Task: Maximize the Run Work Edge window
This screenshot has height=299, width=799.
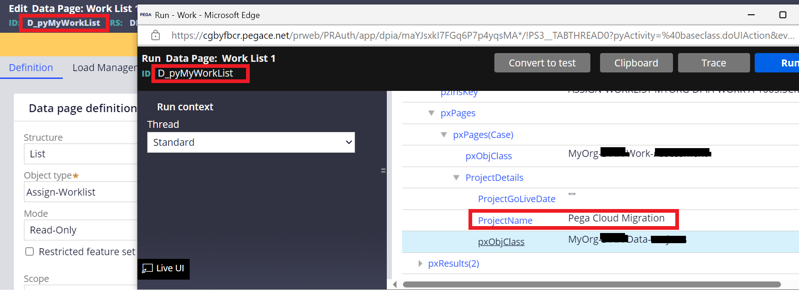Action: pyautogui.click(x=782, y=15)
